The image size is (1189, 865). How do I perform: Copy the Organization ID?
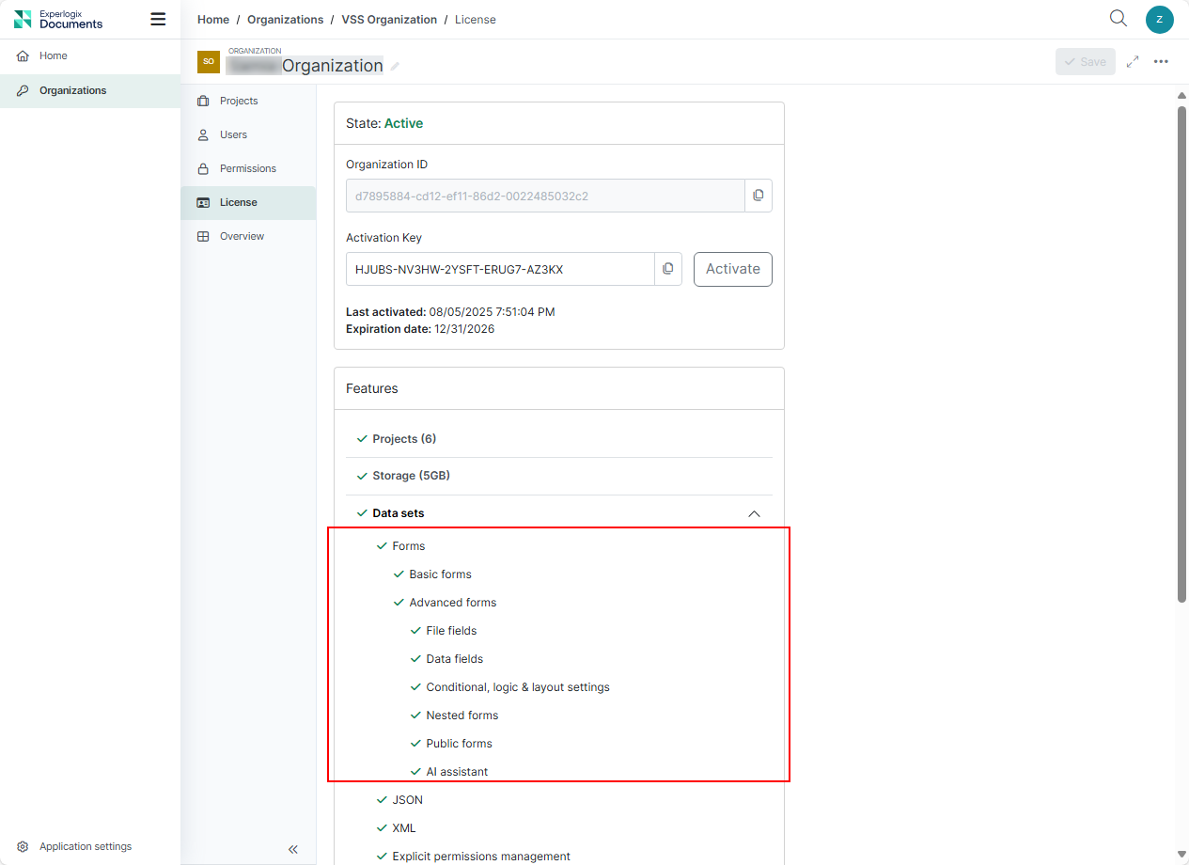(x=758, y=196)
